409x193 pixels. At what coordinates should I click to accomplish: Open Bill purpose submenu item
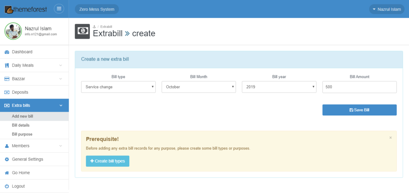(x=22, y=134)
